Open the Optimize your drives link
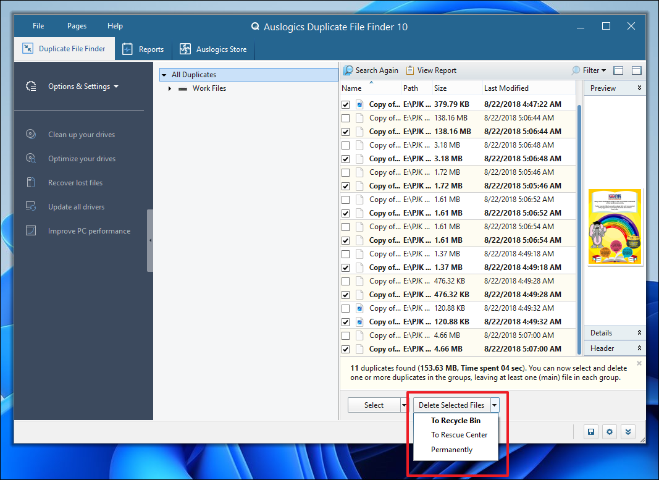Screen dimensions: 659x480 tap(82, 159)
